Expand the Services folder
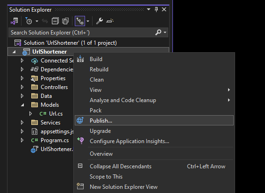 coord(22,123)
